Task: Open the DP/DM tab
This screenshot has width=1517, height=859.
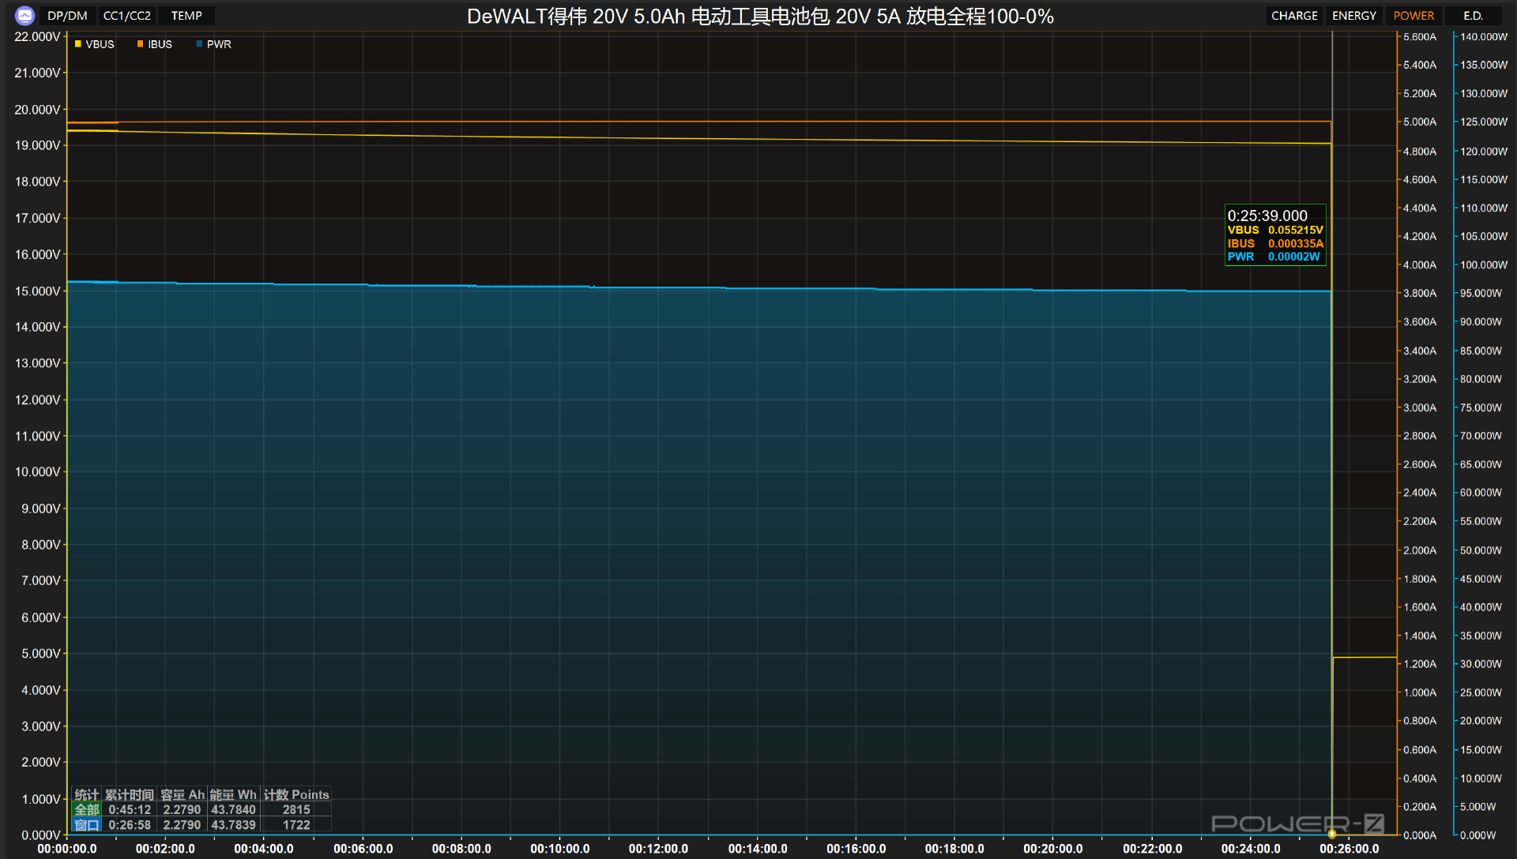Action: [67, 16]
